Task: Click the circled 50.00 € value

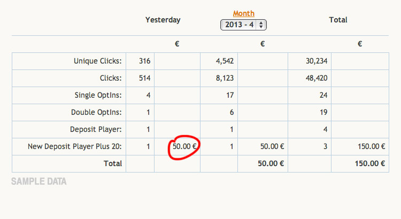Action: (184, 146)
